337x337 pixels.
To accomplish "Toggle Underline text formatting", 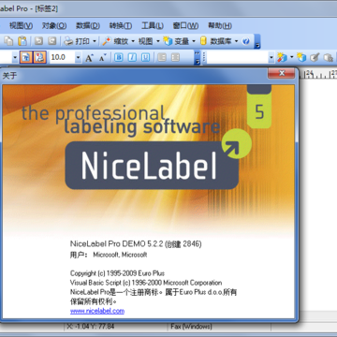I will pyautogui.click(x=146, y=57).
